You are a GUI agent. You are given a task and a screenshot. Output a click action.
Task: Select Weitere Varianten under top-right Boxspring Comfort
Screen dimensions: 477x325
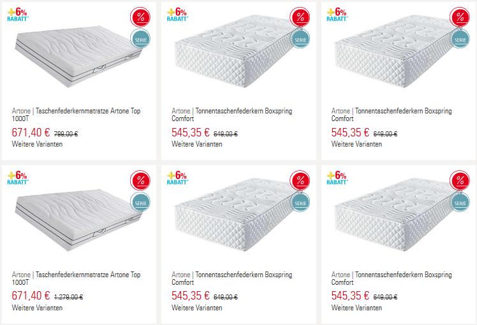(356, 144)
